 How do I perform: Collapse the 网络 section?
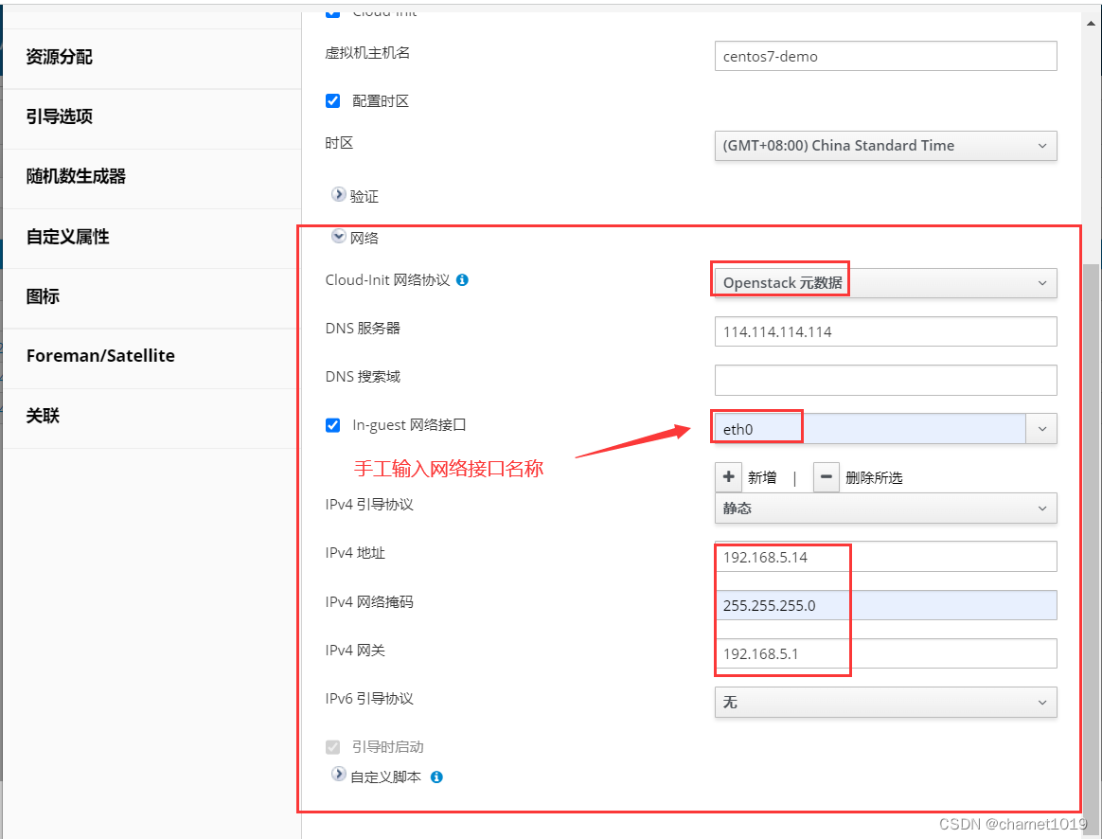pyautogui.click(x=339, y=237)
